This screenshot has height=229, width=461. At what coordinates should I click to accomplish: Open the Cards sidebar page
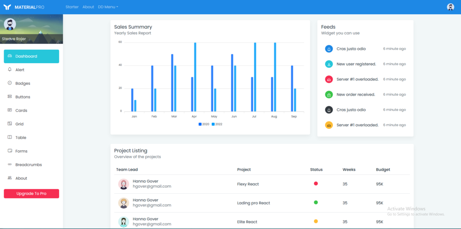click(x=32, y=110)
